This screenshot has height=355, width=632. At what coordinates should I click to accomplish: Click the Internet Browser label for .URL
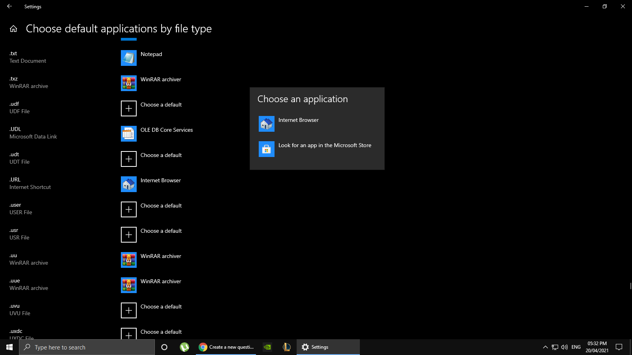point(161,180)
